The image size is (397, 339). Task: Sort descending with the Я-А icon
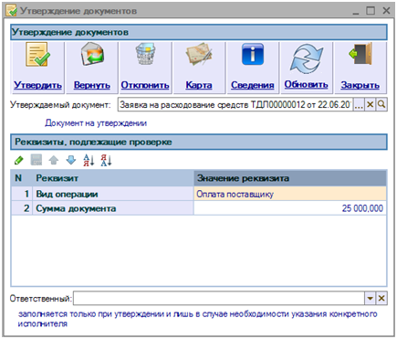point(107,160)
